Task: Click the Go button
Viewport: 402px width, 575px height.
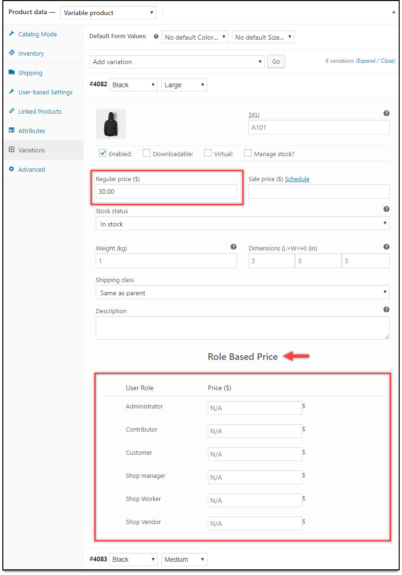Action: click(276, 62)
